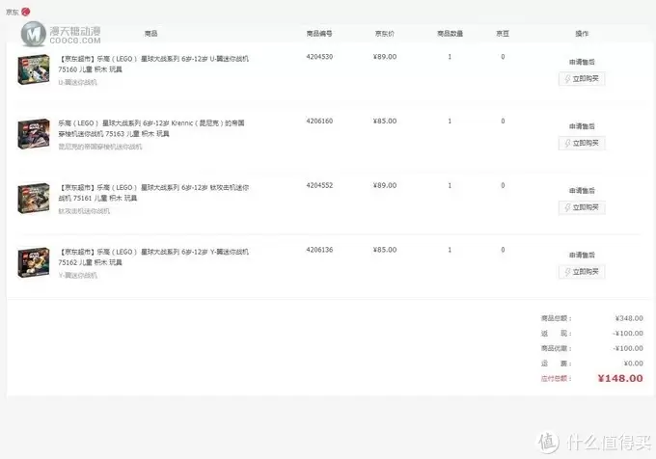Open the 75161 microfighter product thumbnail
656x459 pixels.
coord(34,198)
